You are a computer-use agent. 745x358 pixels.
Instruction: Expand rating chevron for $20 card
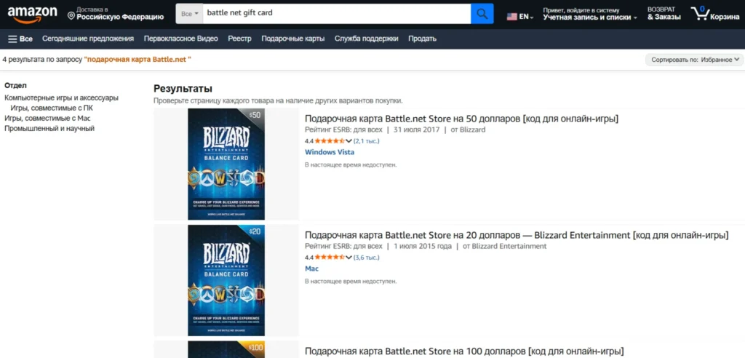(x=348, y=258)
